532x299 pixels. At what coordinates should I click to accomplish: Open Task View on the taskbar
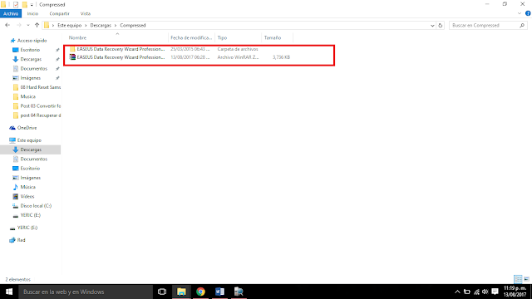(162, 292)
